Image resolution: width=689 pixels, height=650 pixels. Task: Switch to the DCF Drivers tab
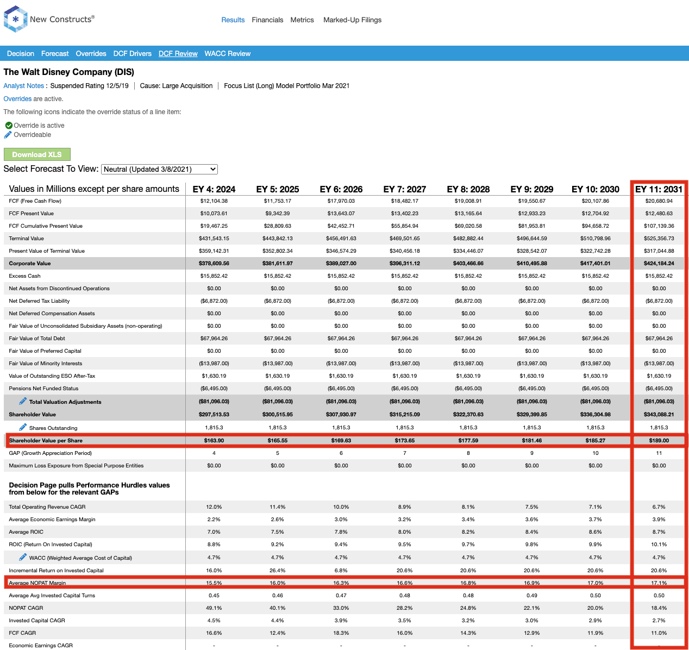coord(133,54)
